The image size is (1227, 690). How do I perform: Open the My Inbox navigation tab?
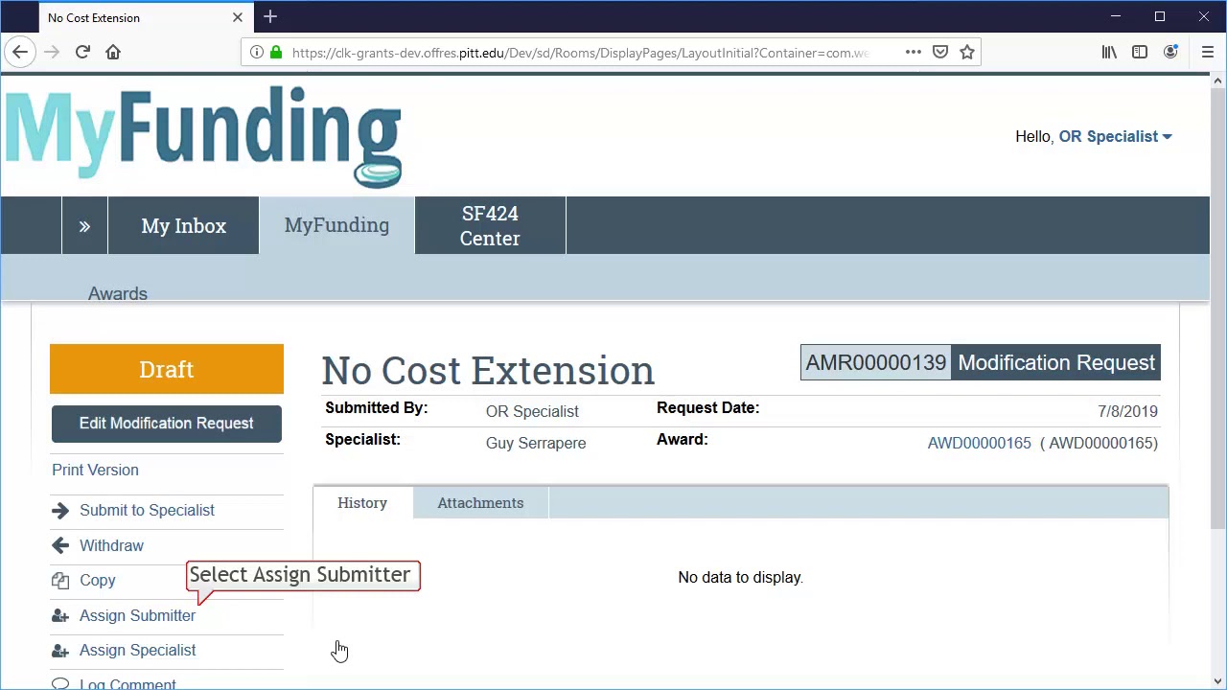(x=183, y=225)
